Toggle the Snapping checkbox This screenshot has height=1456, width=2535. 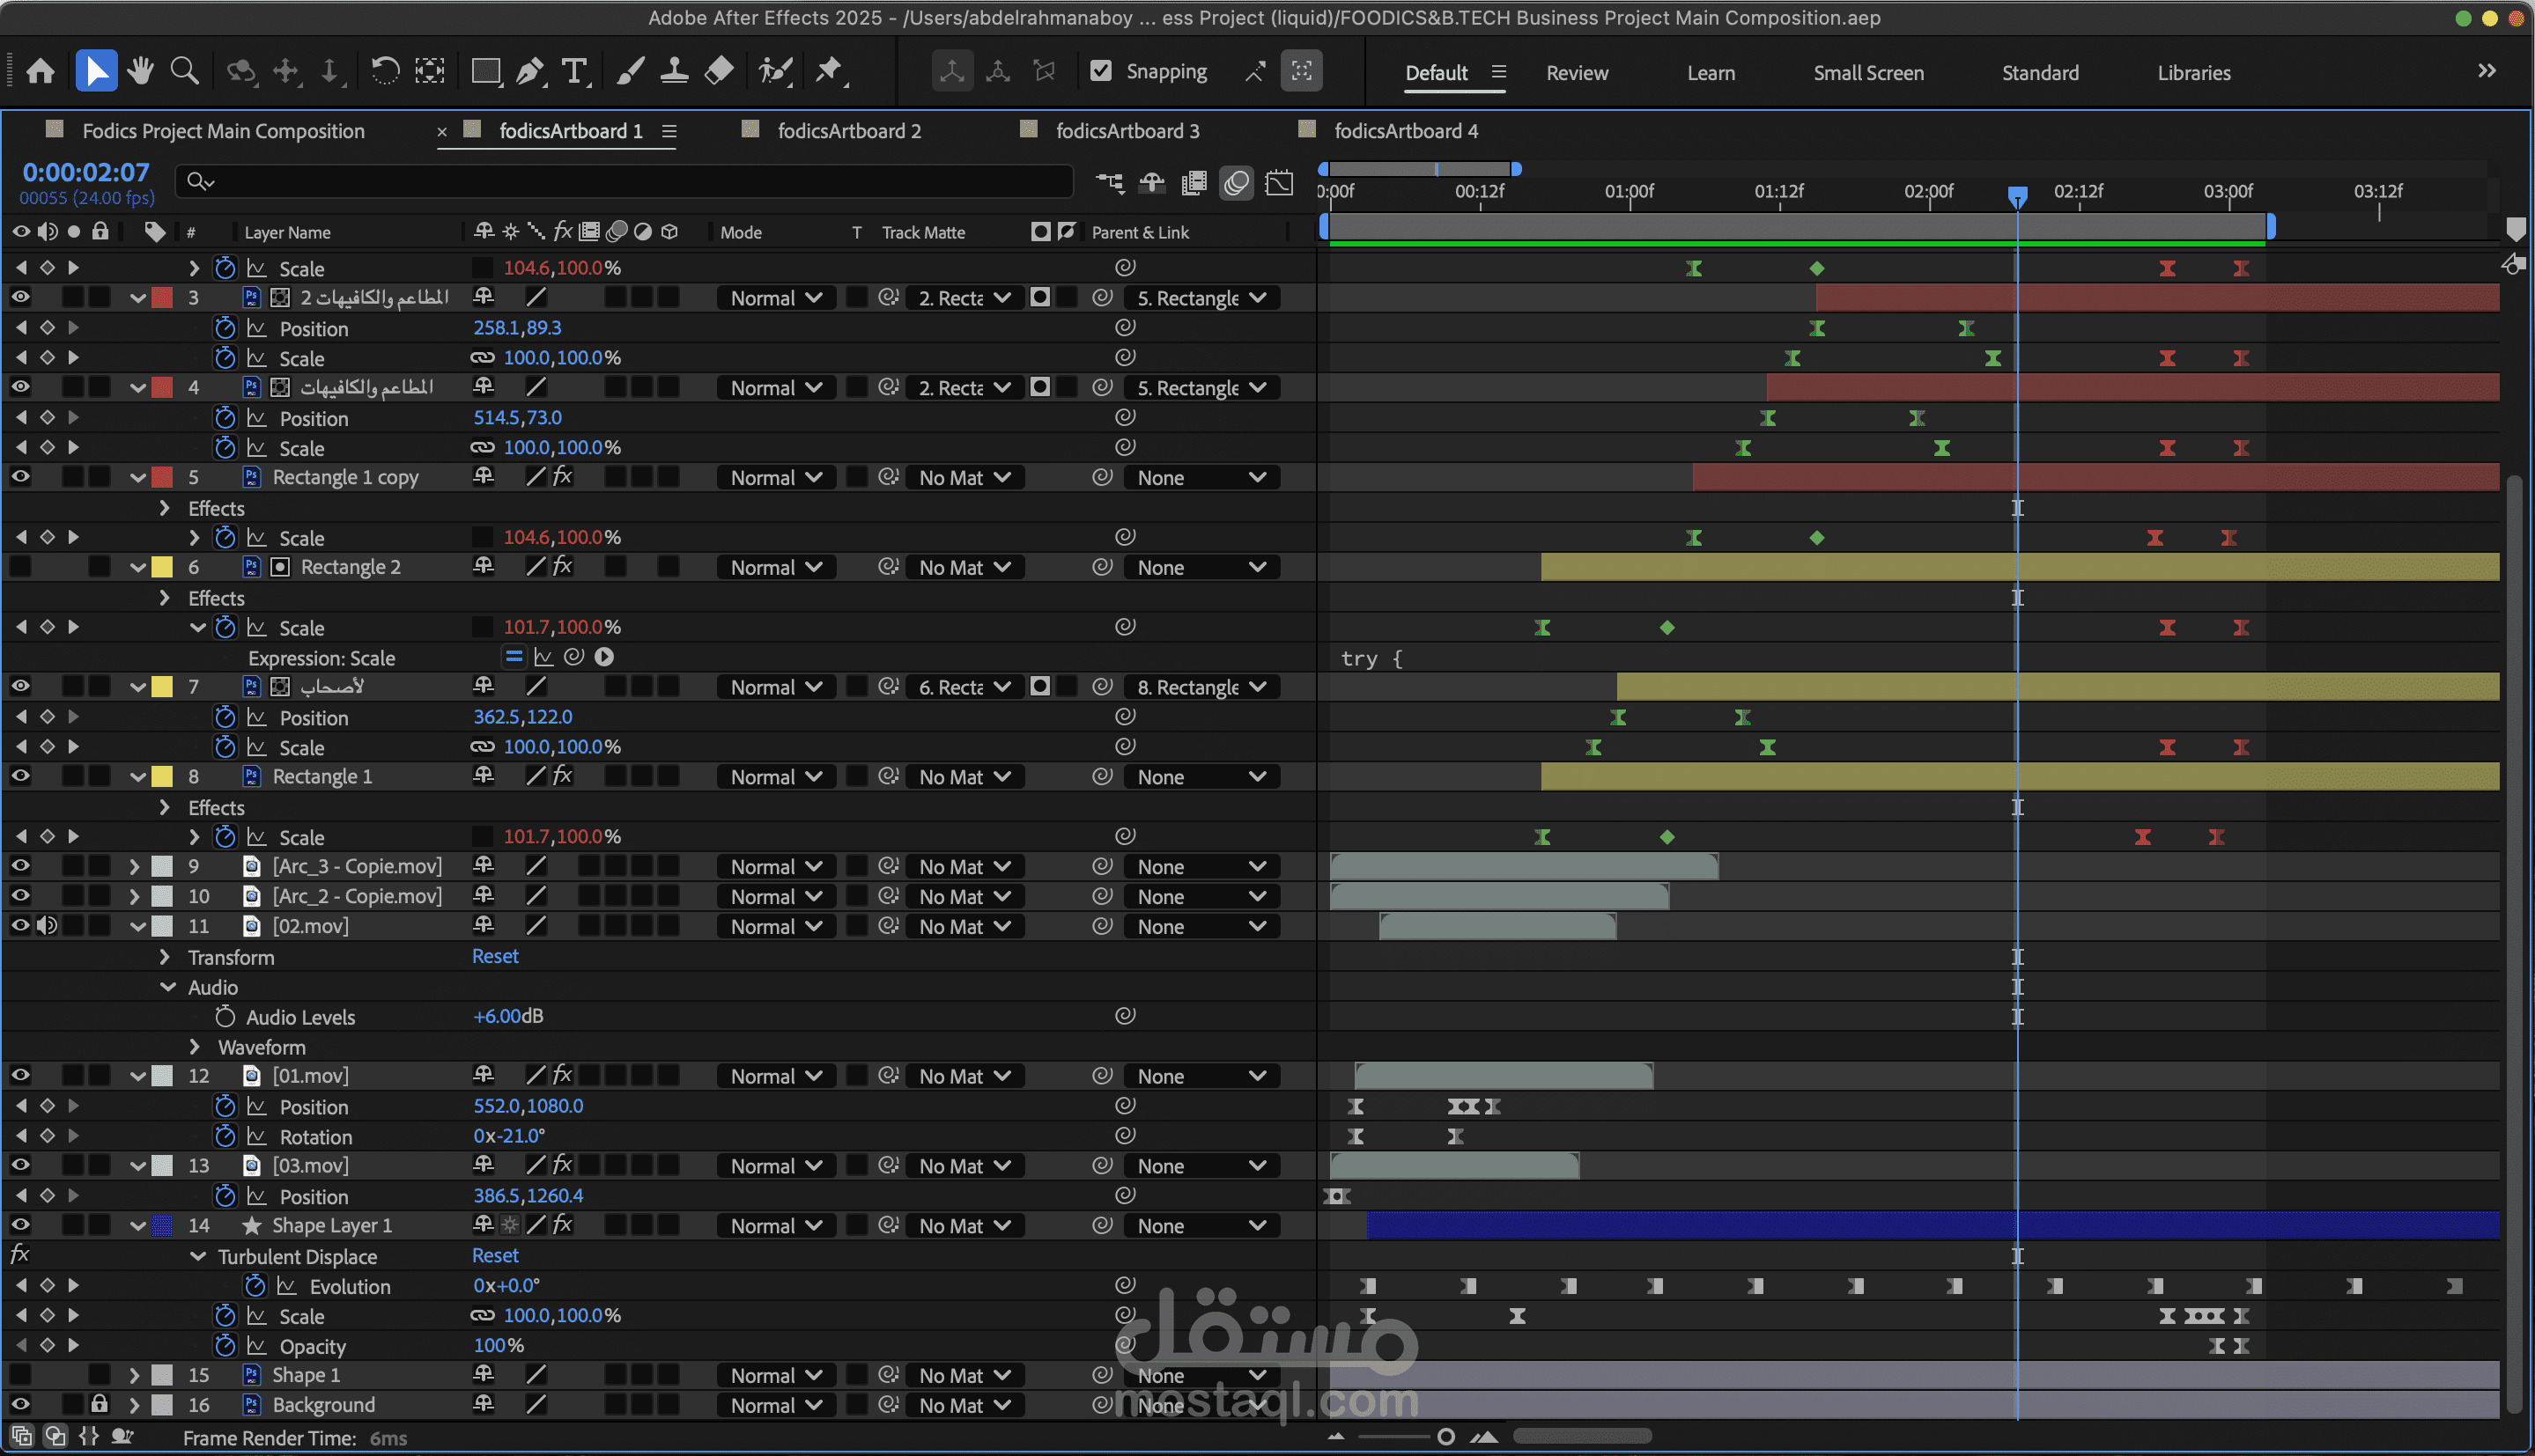click(x=1100, y=71)
